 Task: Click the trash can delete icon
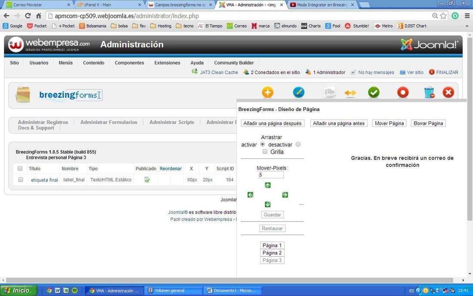(429, 92)
